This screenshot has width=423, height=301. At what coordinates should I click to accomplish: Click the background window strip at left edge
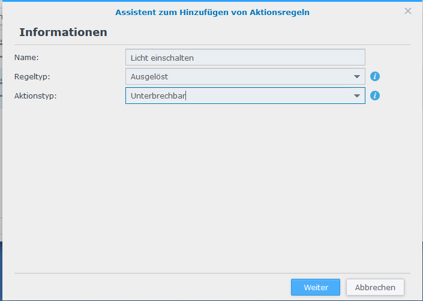tap(1, 135)
